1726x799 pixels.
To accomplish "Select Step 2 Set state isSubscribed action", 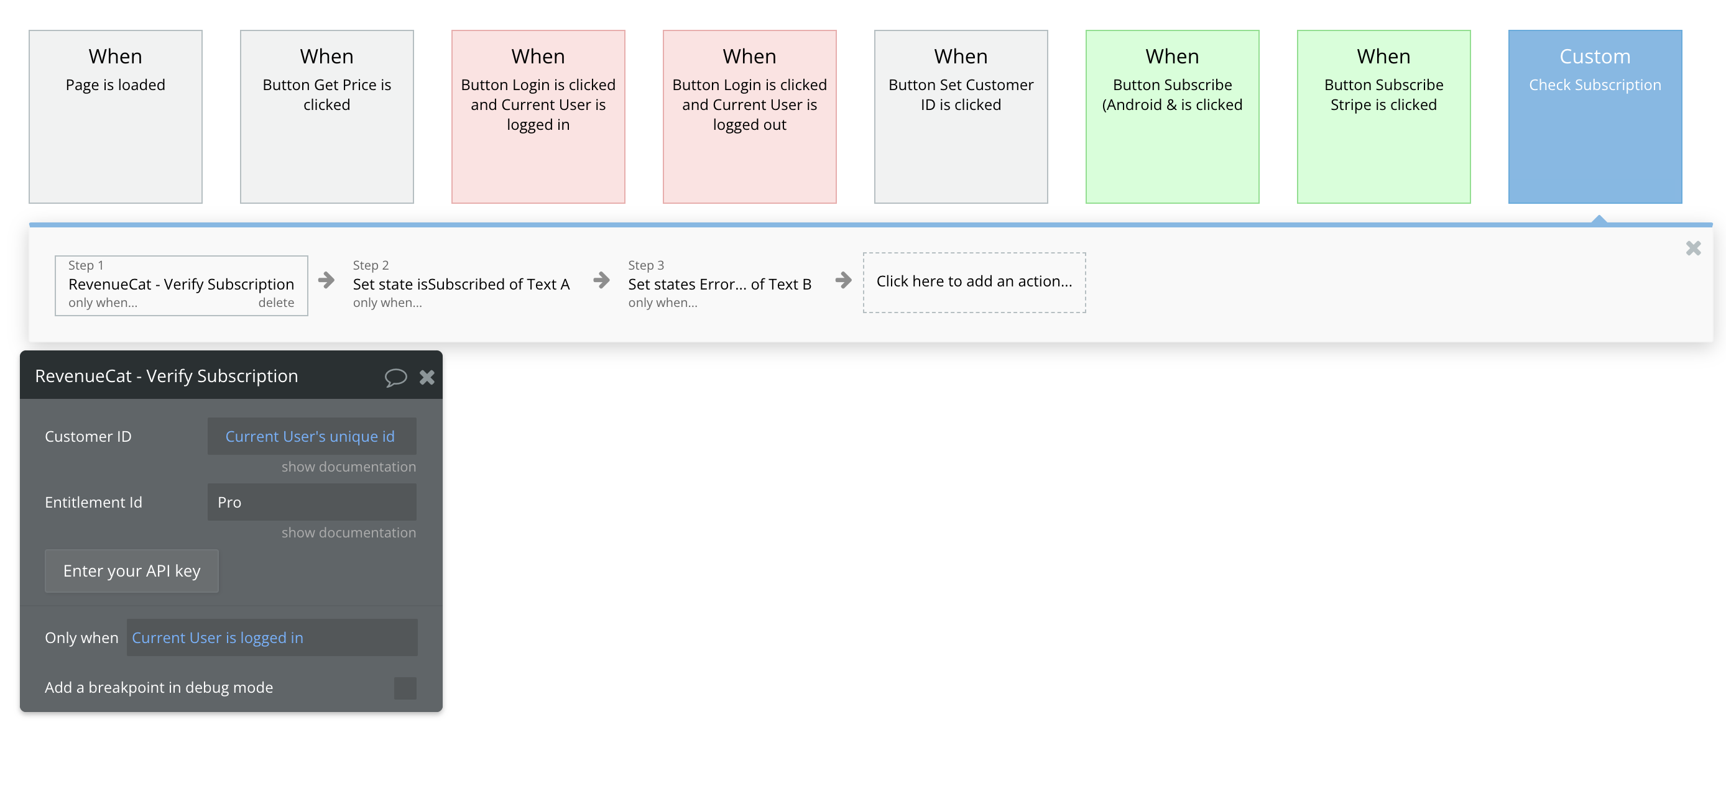I will tap(461, 284).
